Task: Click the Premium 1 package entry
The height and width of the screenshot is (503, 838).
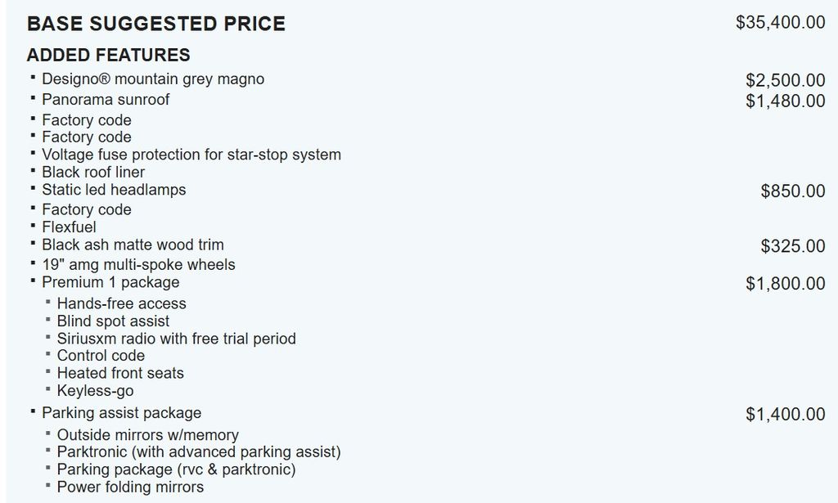Action: point(110,282)
